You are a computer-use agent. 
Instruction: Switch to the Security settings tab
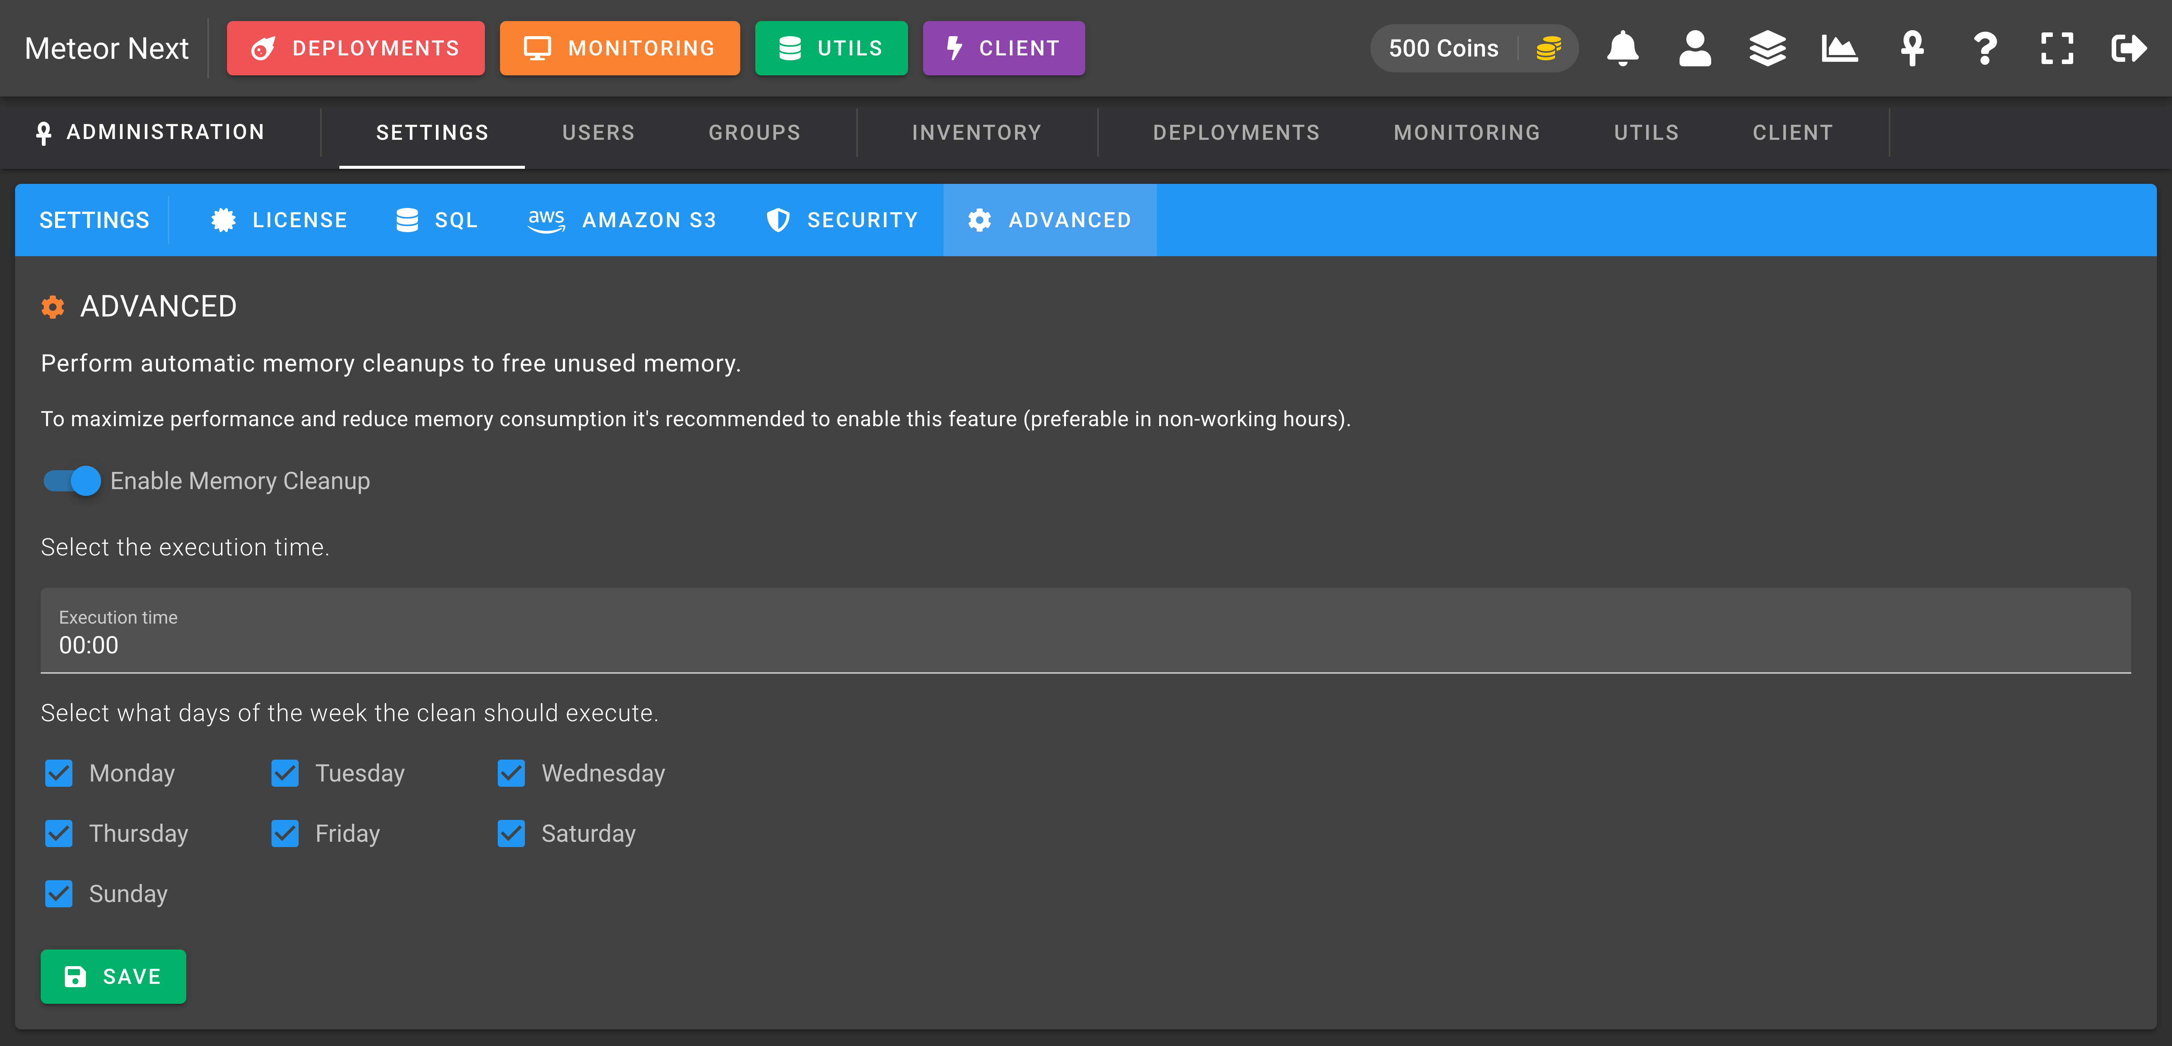(842, 220)
